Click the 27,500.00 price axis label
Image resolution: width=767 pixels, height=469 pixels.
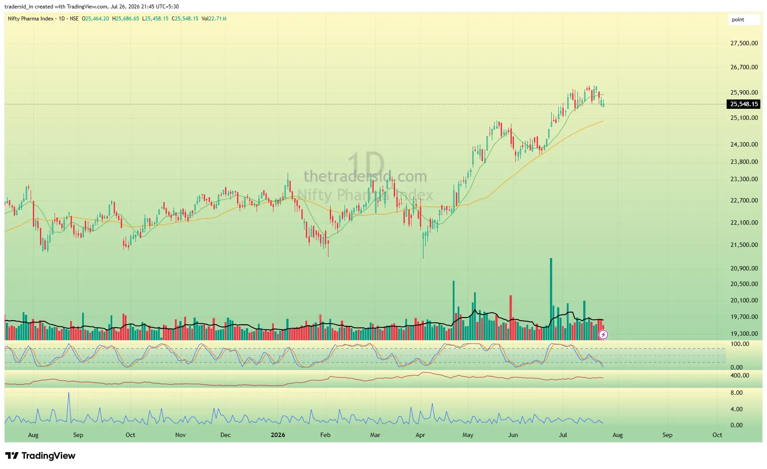(744, 43)
